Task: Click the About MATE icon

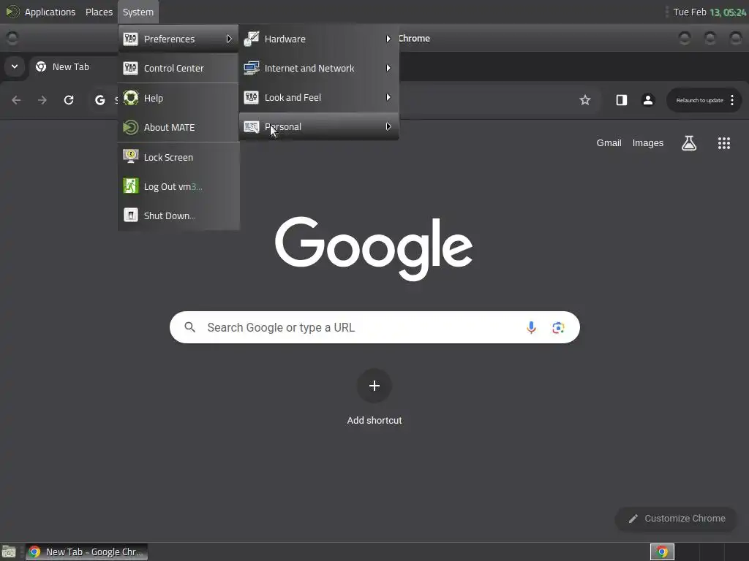Action: pos(130,127)
